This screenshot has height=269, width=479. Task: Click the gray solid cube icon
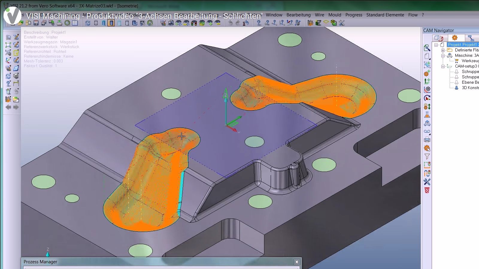pos(16,76)
